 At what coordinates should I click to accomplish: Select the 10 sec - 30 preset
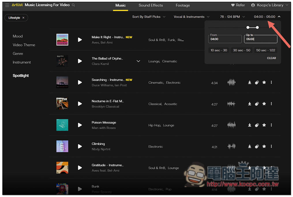(219, 50)
